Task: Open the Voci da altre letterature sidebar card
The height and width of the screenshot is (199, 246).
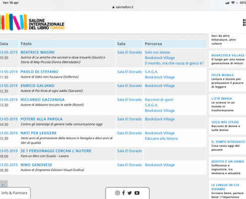Action: pos(228,41)
